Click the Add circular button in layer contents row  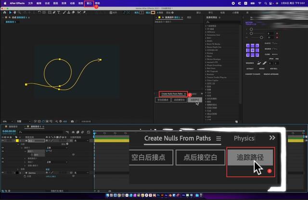click(x=67, y=144)
